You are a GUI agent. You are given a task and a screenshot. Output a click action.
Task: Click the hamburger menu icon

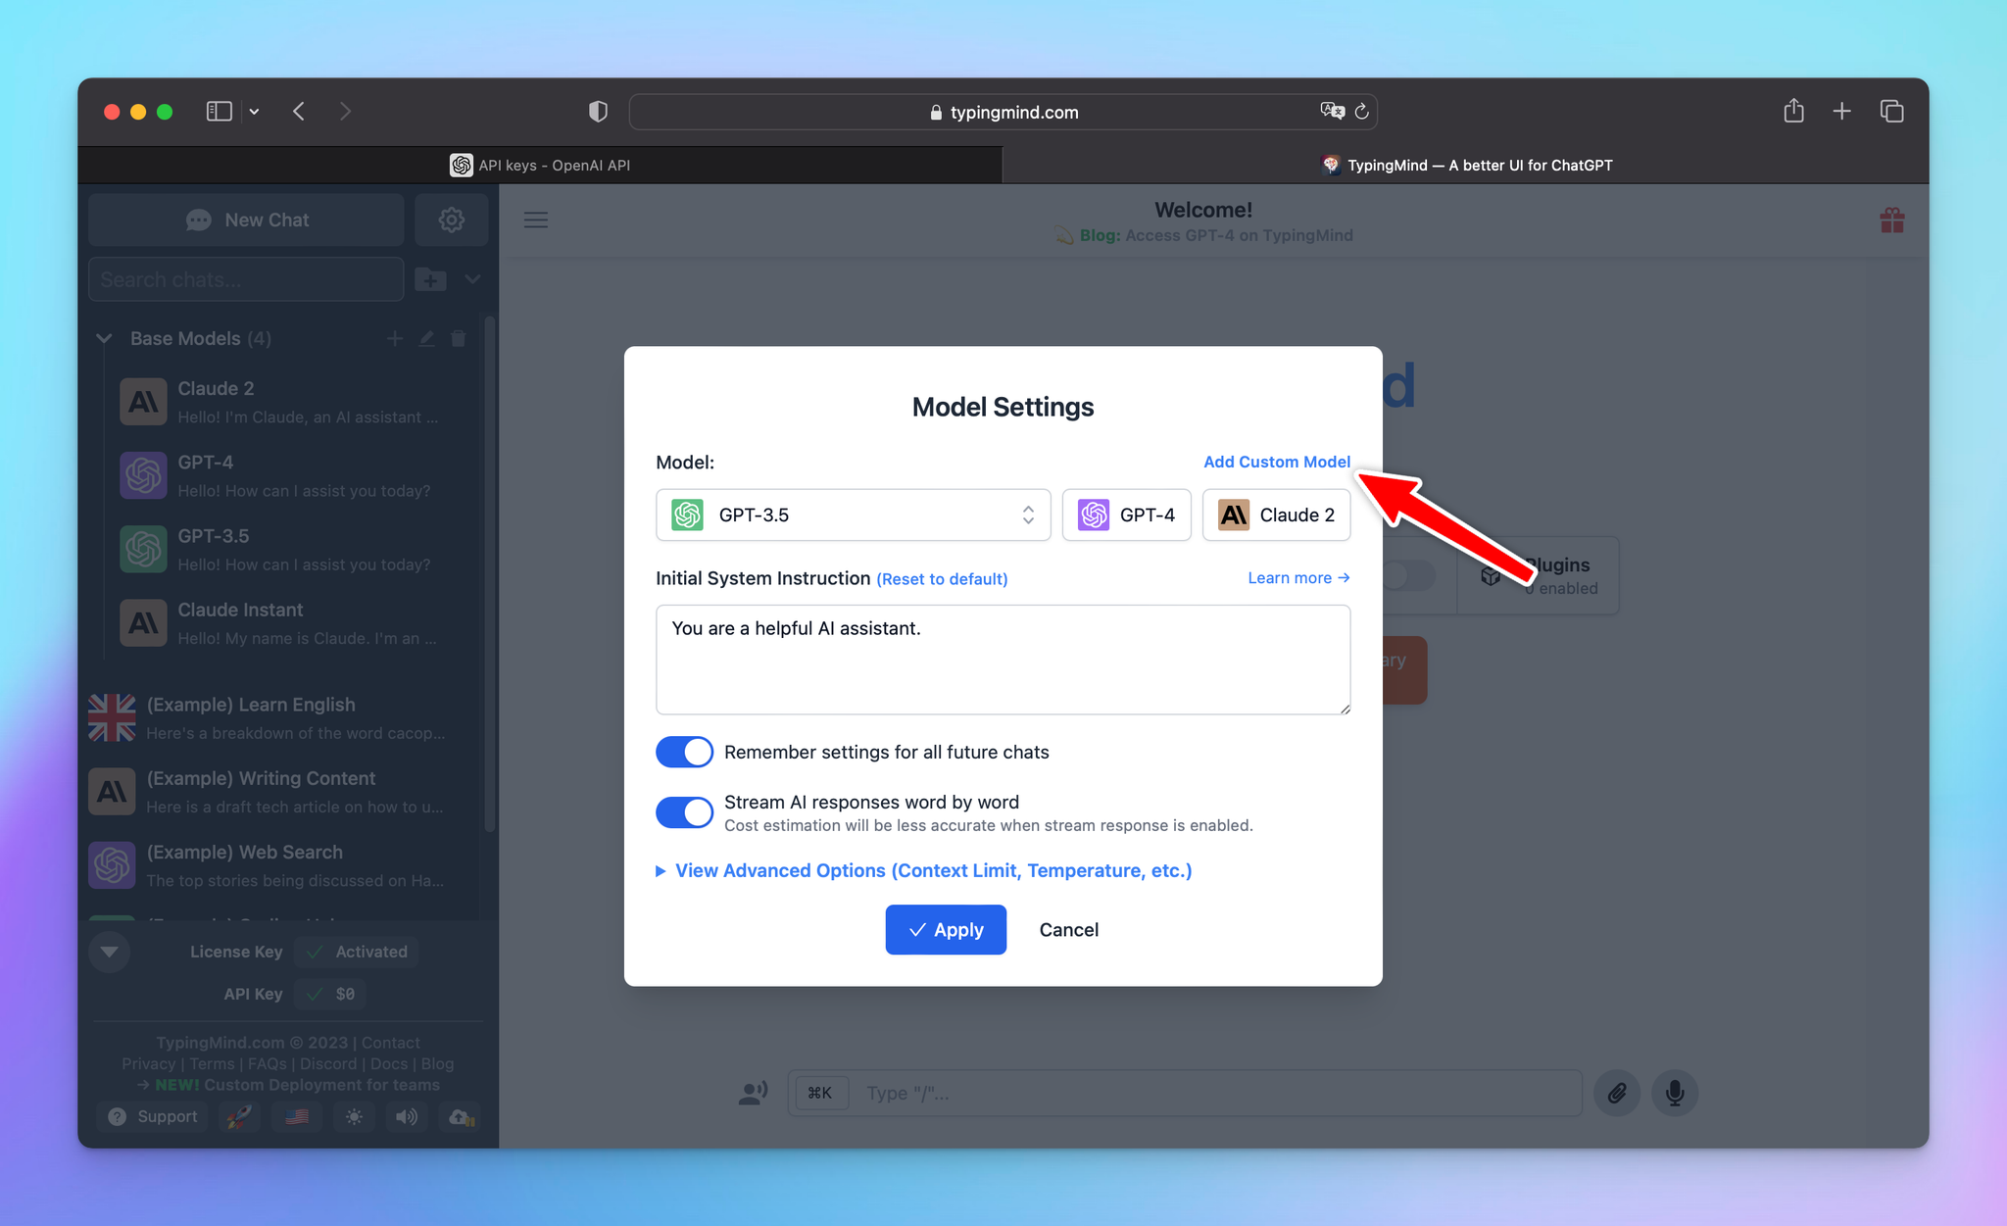[536, 220]
